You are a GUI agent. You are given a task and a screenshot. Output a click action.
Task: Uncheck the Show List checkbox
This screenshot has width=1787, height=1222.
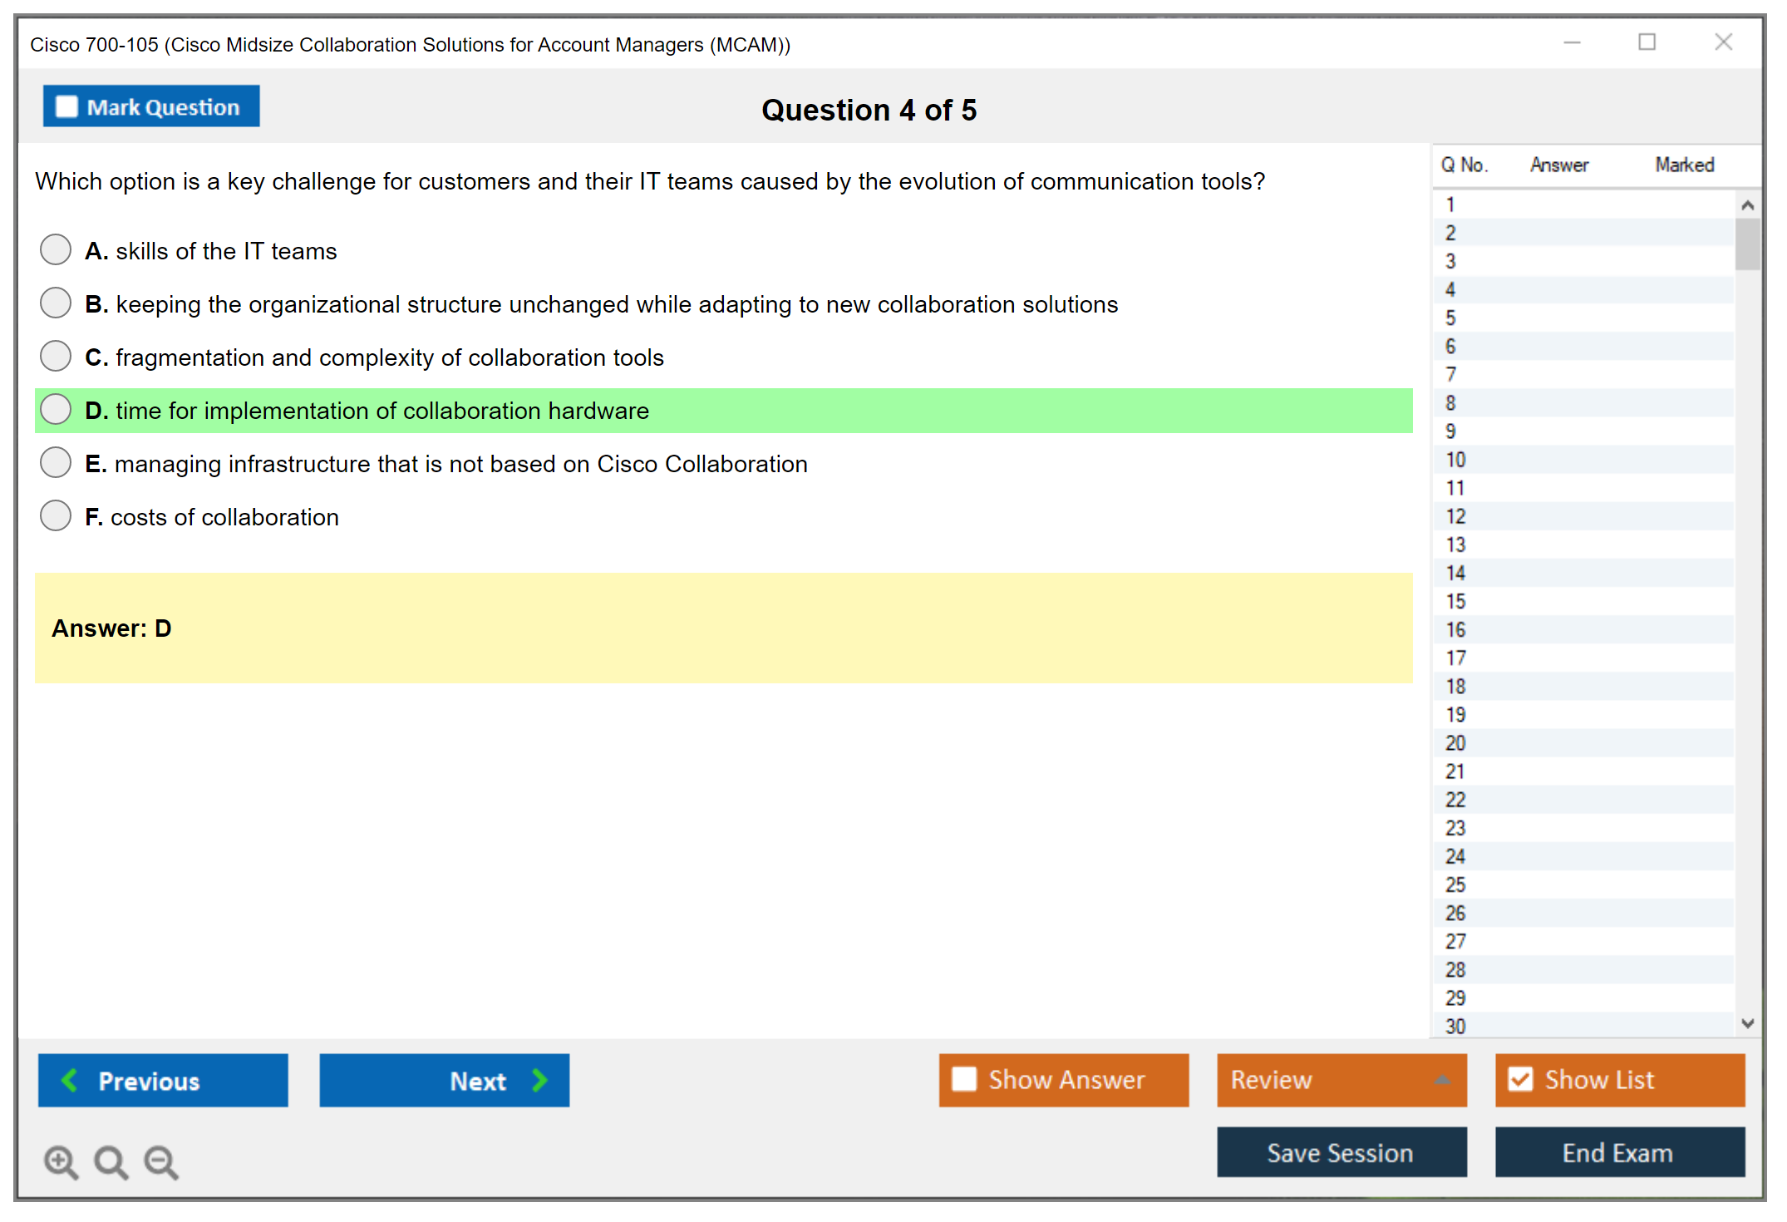tap(1520, 1079)
